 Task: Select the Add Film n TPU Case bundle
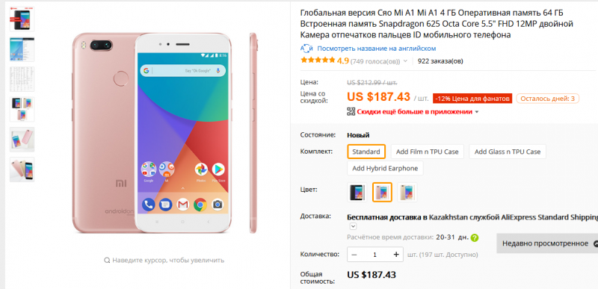[427, 152]
